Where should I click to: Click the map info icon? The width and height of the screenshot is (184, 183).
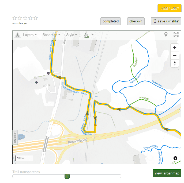click(x=175, y=158)
